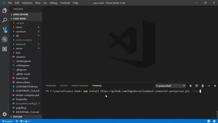218x123 pixels.
Task: Open the Debug menu
Action: 53,3
